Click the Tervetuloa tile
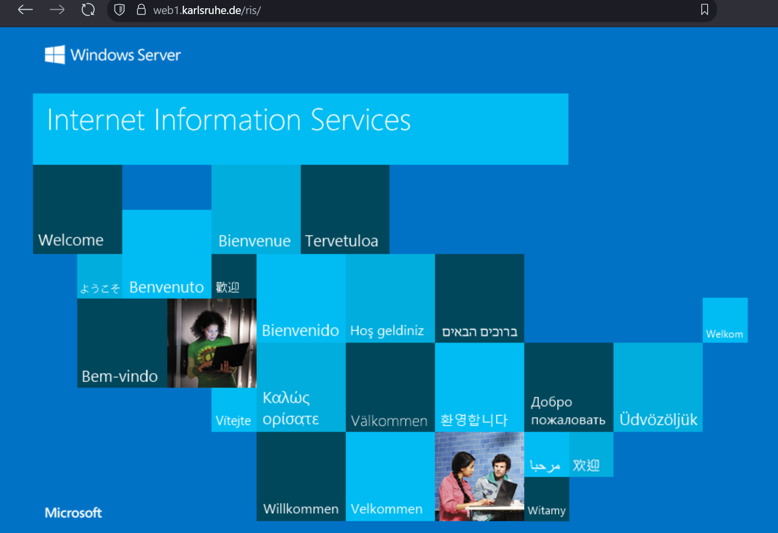The height and width of the screenshot is (533, 778). click(x=345, y=209)
